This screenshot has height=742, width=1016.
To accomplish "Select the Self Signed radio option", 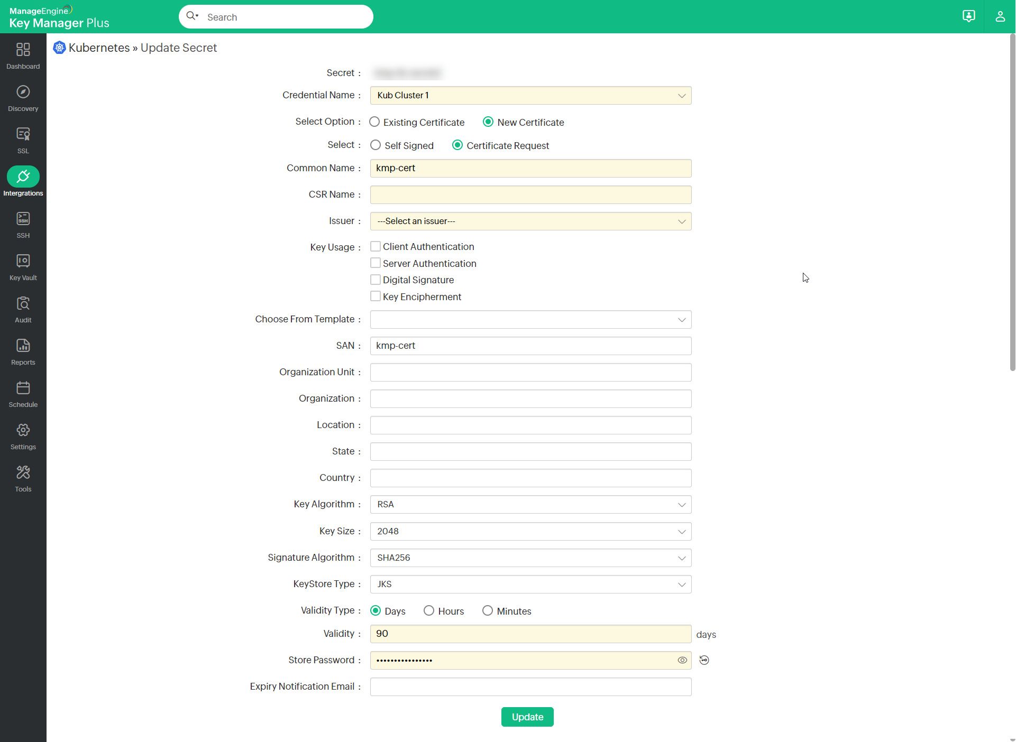I will tap(376, 145).
